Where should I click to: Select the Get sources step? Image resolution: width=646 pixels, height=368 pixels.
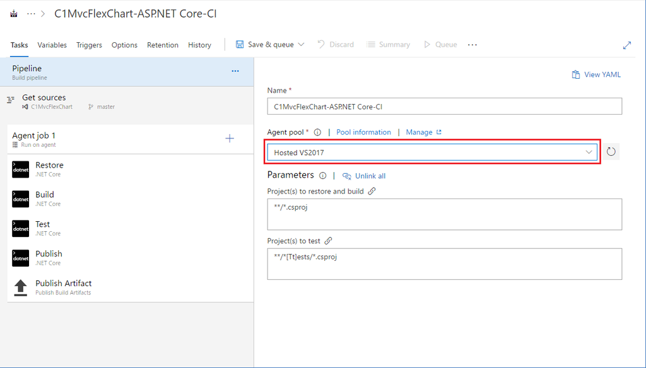(x=127, y=101)
